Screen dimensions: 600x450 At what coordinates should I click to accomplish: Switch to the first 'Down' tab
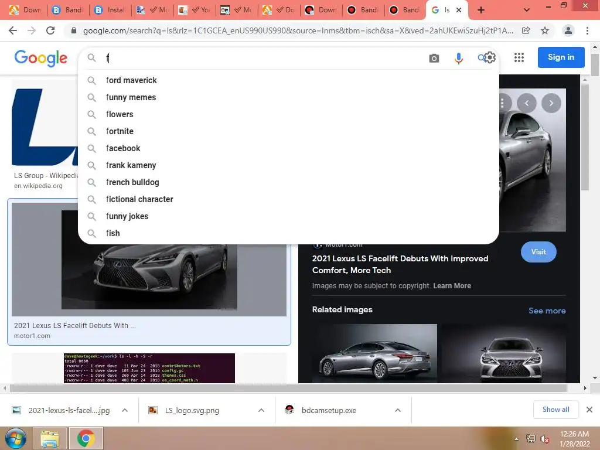click(x=26, y=11)
